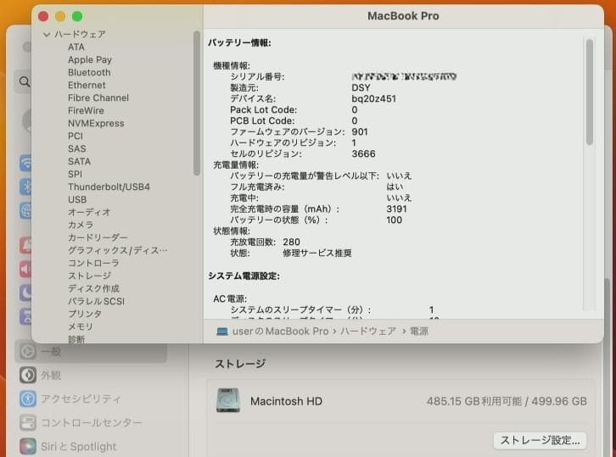Select SAS in the hardware list

(77, 148)
